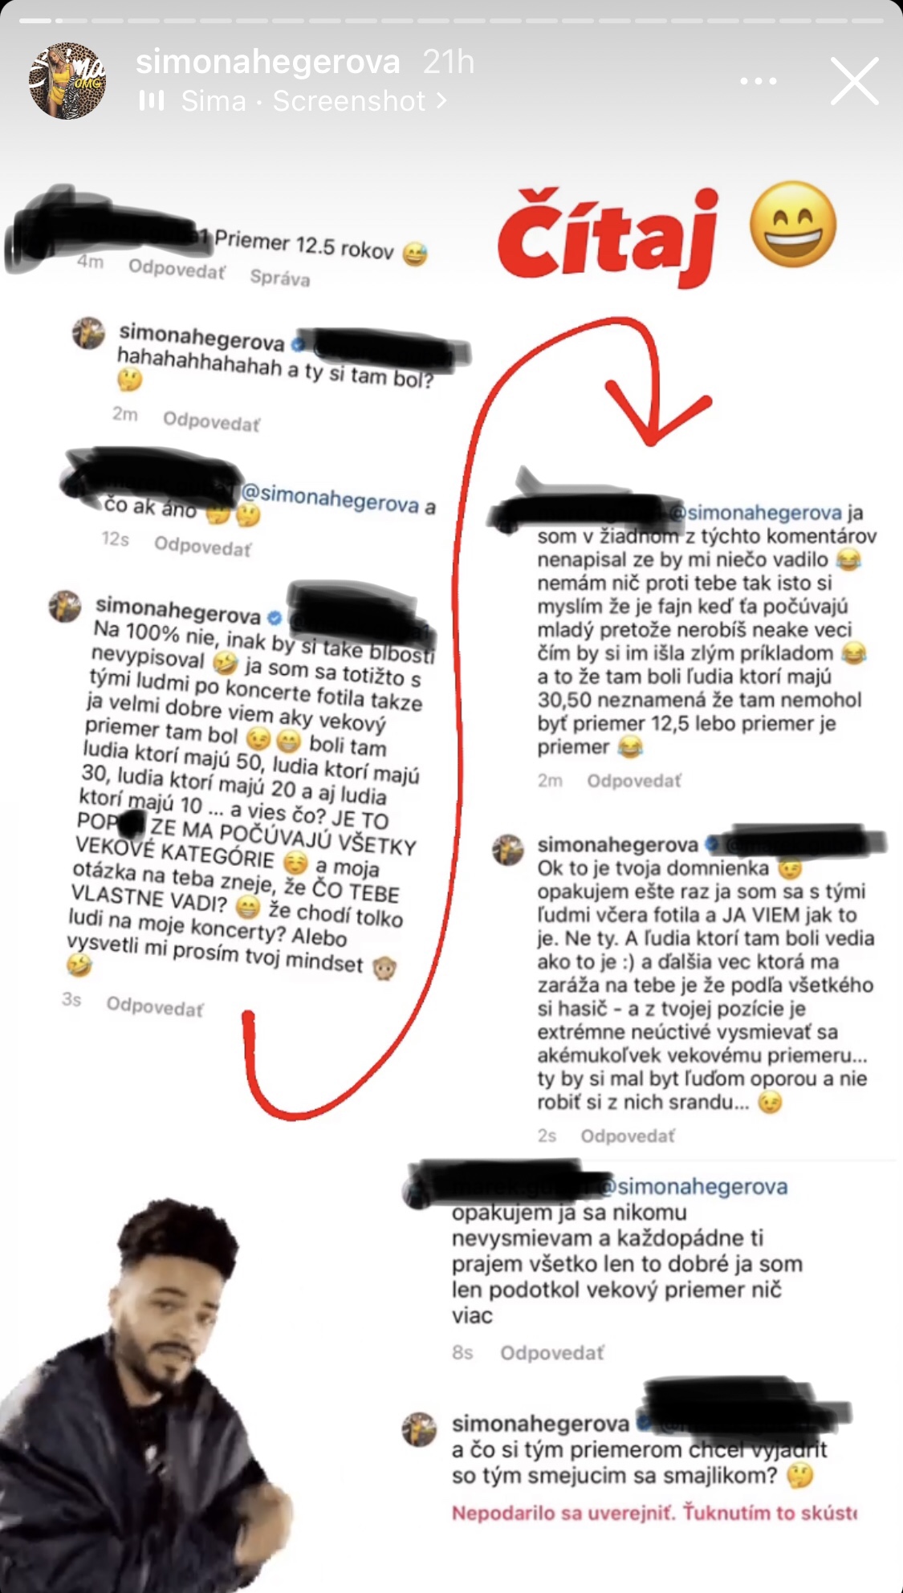Tap Odpovedať under the hahahahhahahah comment
Screen dimensions: 903x1593
click(x=211, y=421)
